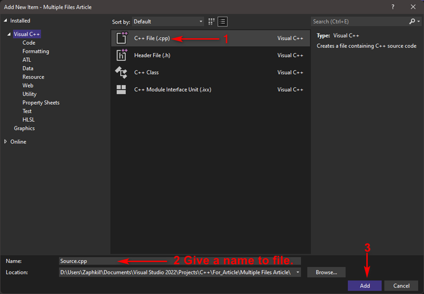424x294 pixels.
Task: Click the search magnifier icon
Action: click(413, 21)
